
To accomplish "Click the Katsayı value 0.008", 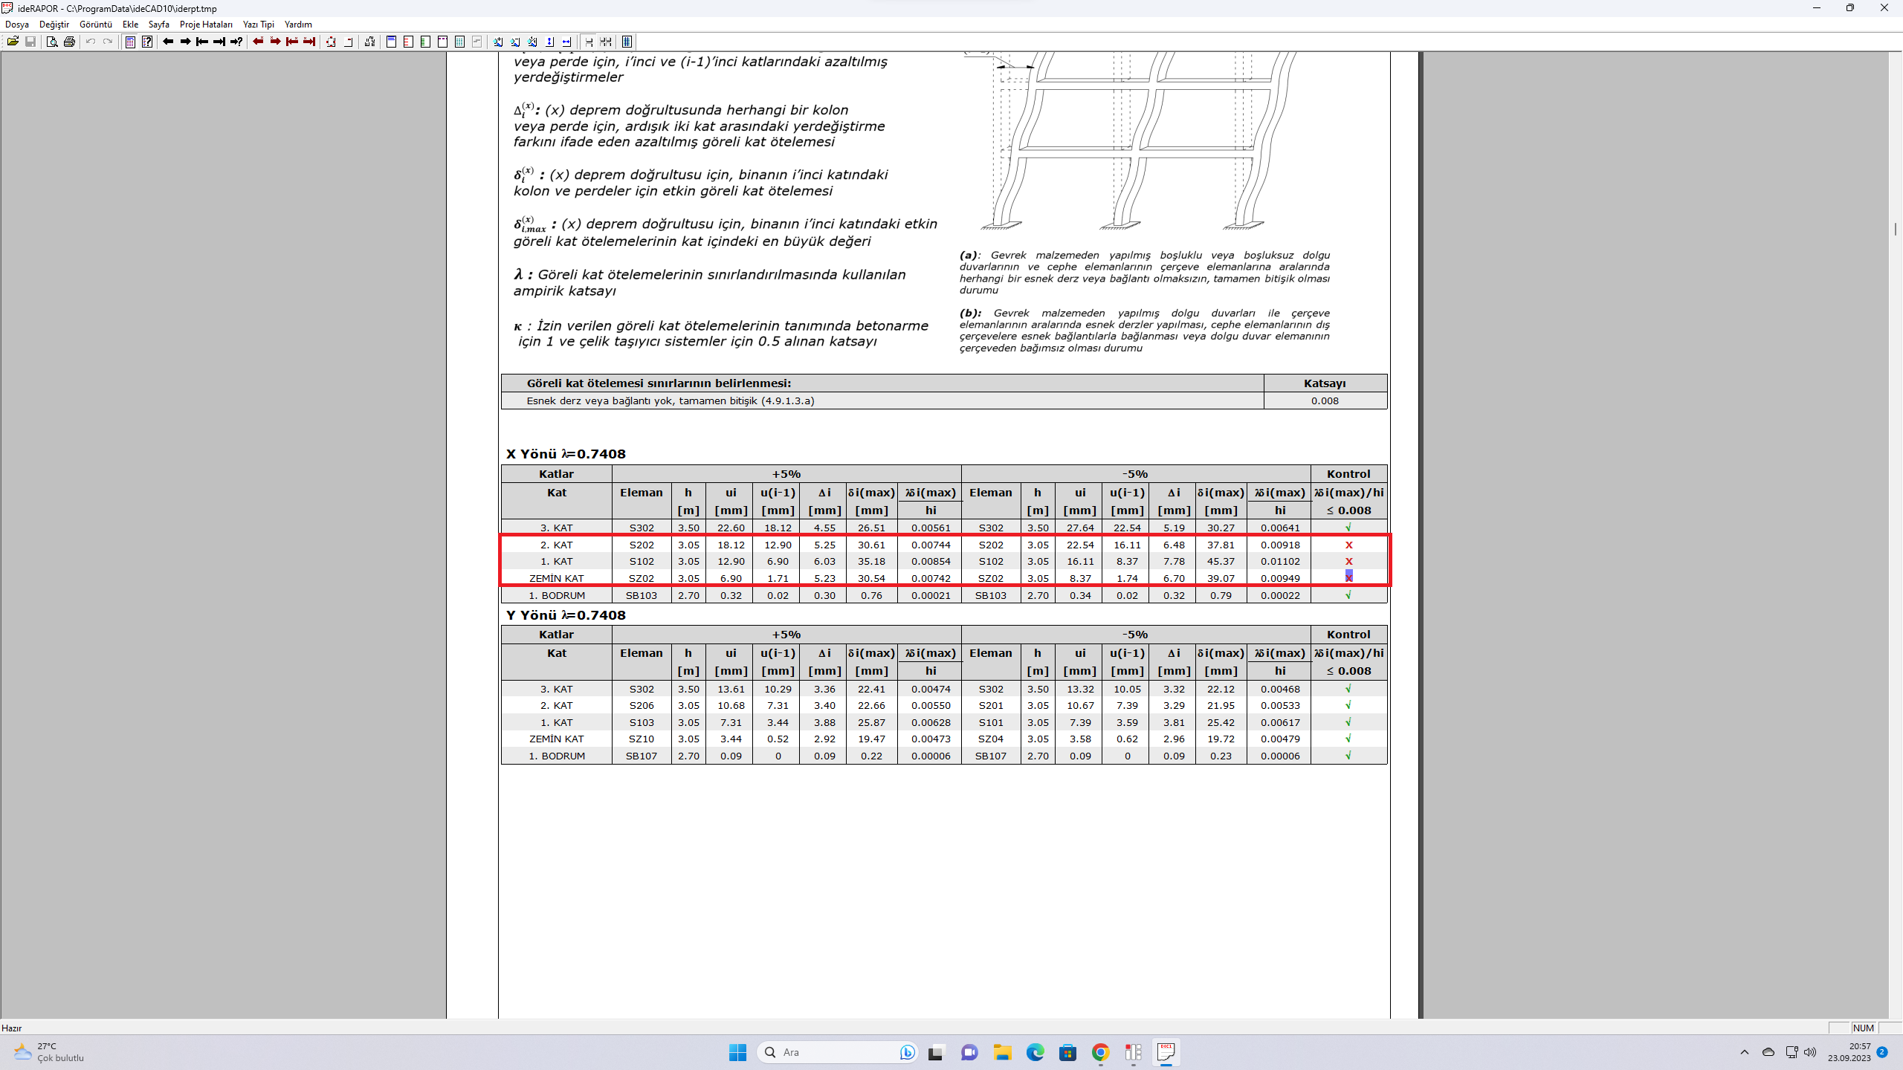I will click(x=1325, y=401).
